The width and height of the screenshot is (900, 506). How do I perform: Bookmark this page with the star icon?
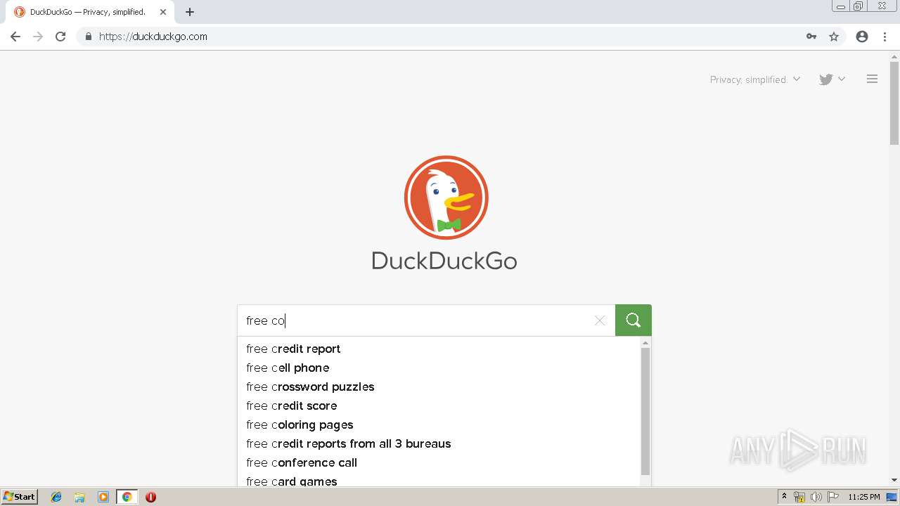pyautogui.click(x=834, y=37)
